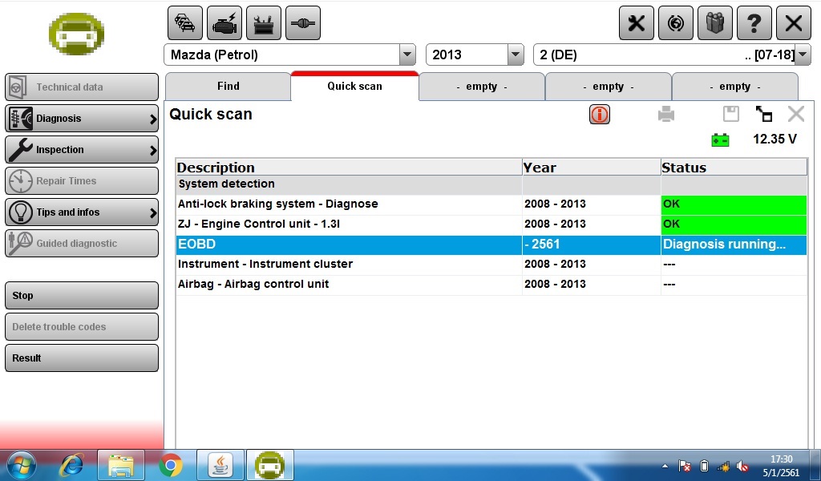Click the Status column header

[734, 168]
